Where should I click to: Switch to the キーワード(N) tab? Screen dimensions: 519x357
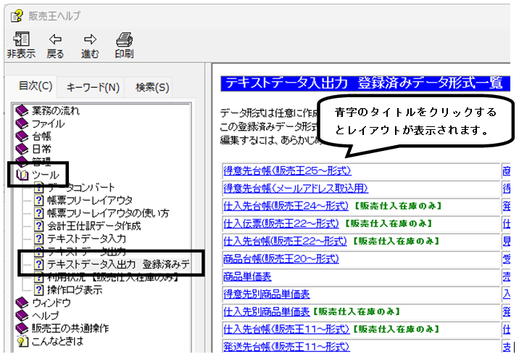pyautogui.click(x=93, y=88)
